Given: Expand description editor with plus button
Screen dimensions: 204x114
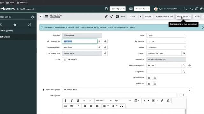Looking at the screenshot, I should tap(183, 95).
